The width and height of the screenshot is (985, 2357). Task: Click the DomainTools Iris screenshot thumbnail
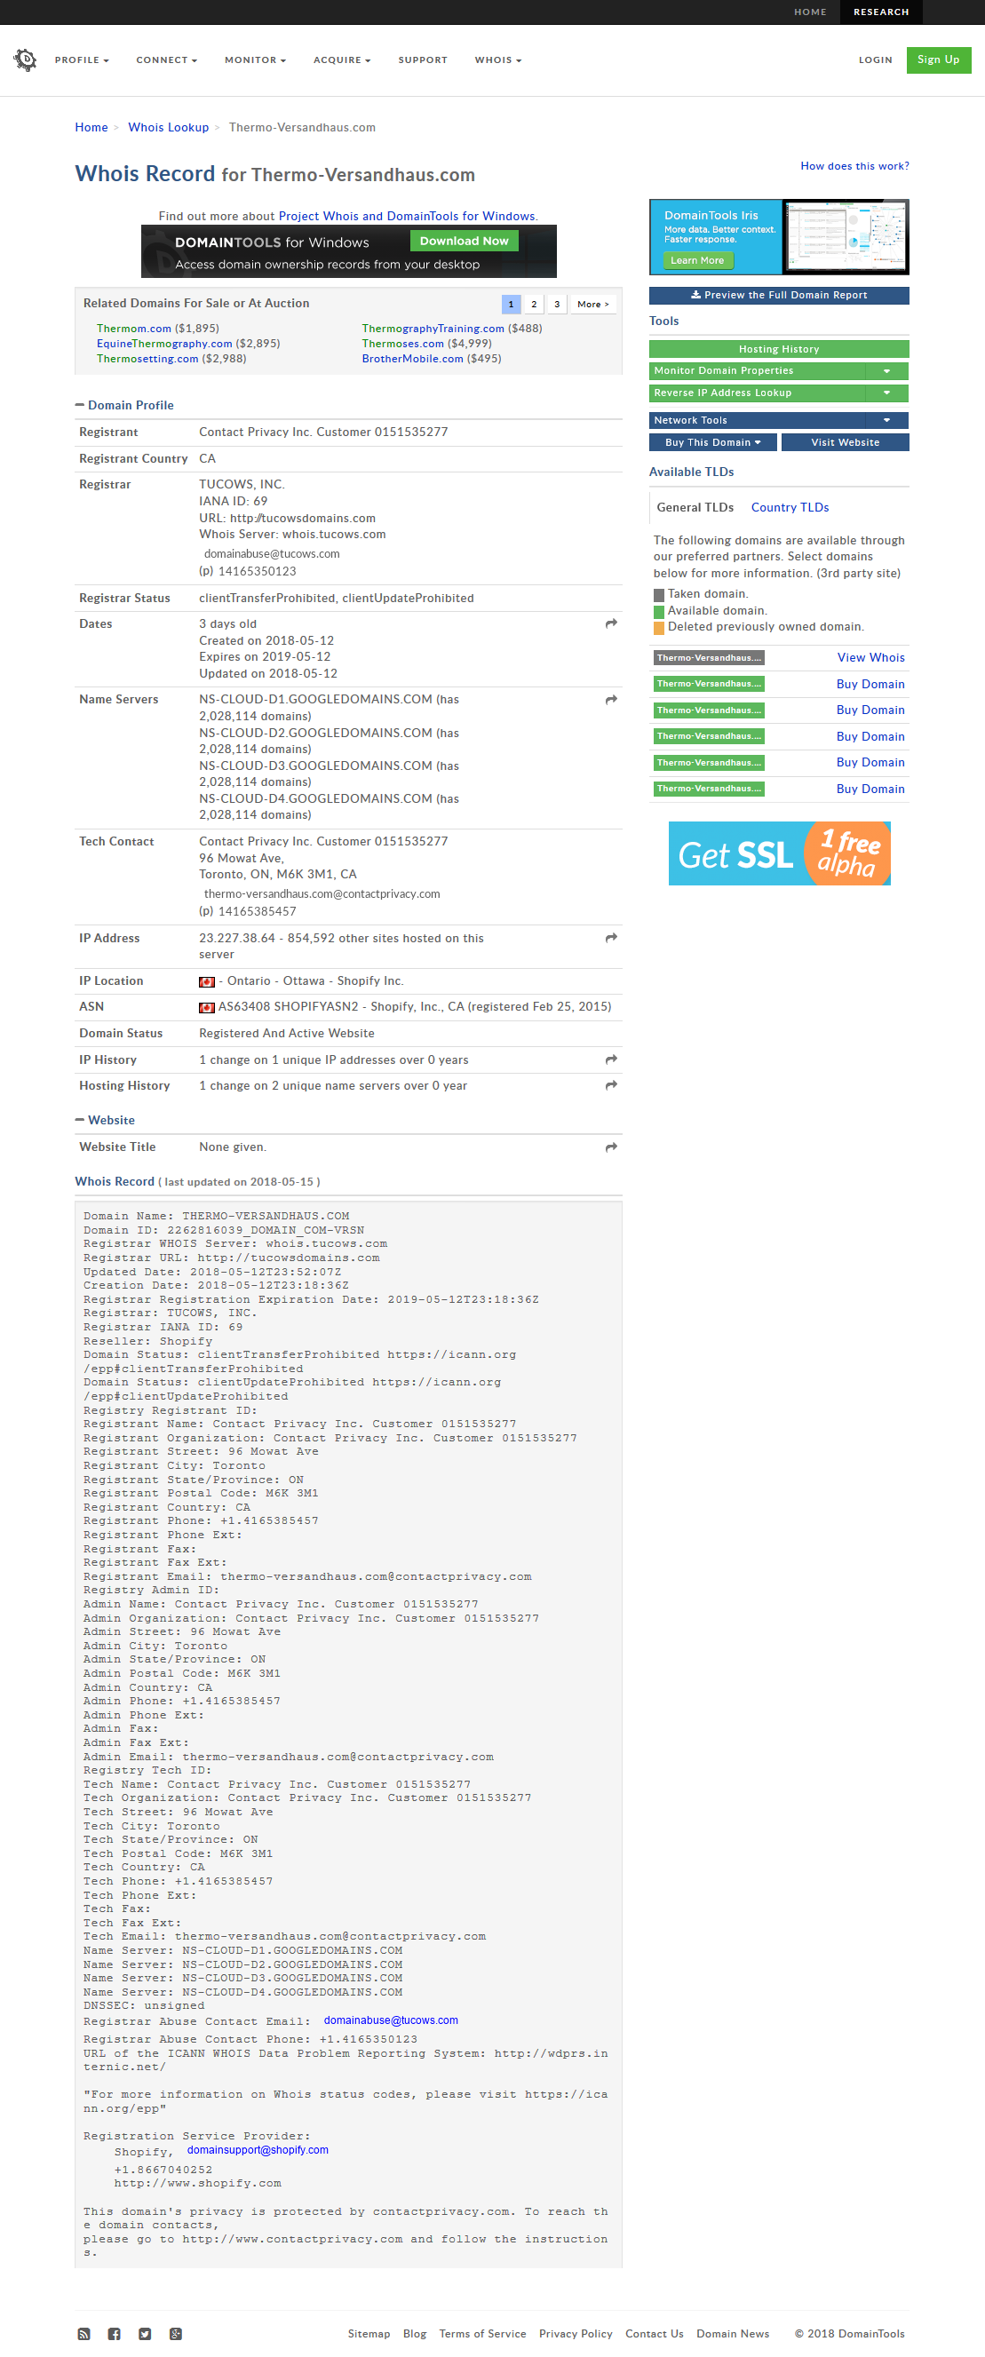[845, 237]
